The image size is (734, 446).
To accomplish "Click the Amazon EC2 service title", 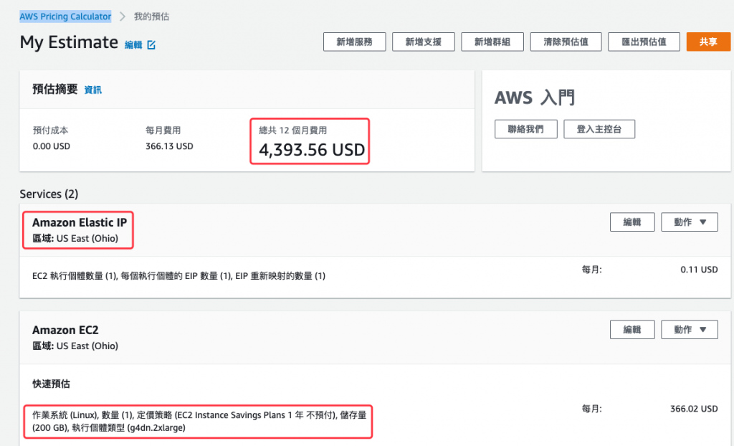I will pos(65,331).
